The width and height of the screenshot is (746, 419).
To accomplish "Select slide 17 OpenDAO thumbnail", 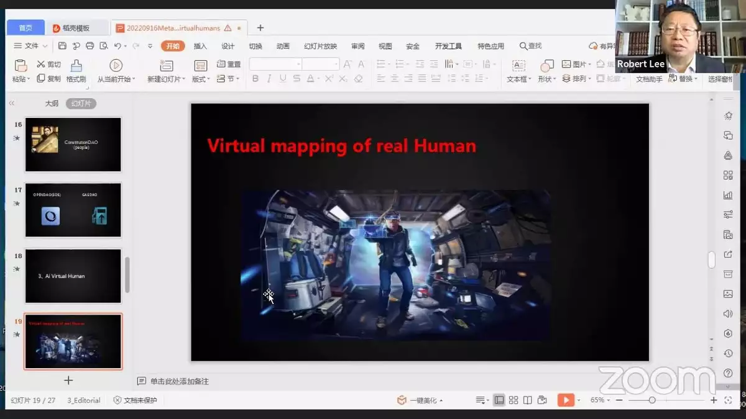I will (73, 210).
